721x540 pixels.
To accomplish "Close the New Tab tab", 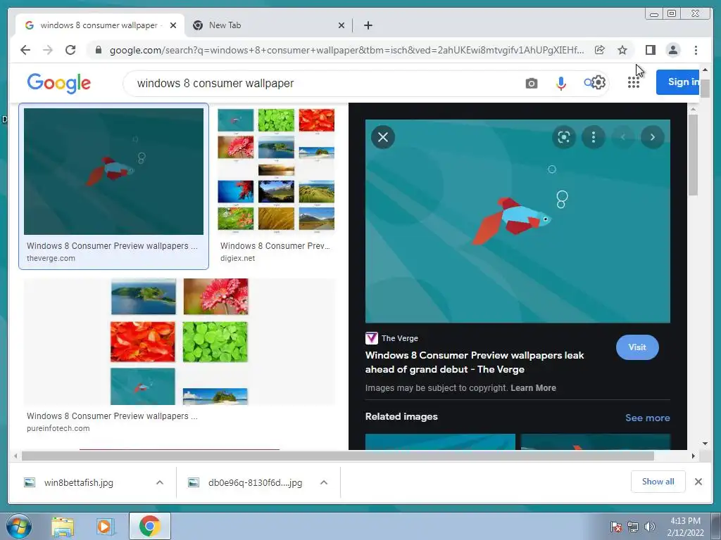I will [x=341, y=25].
